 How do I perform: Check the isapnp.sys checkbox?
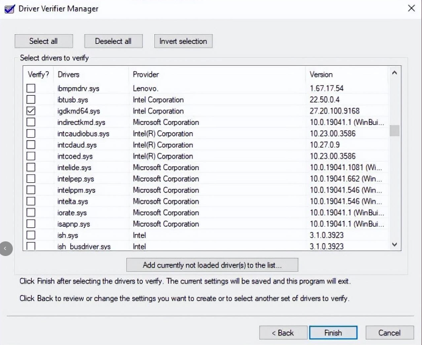coord(31,224)
